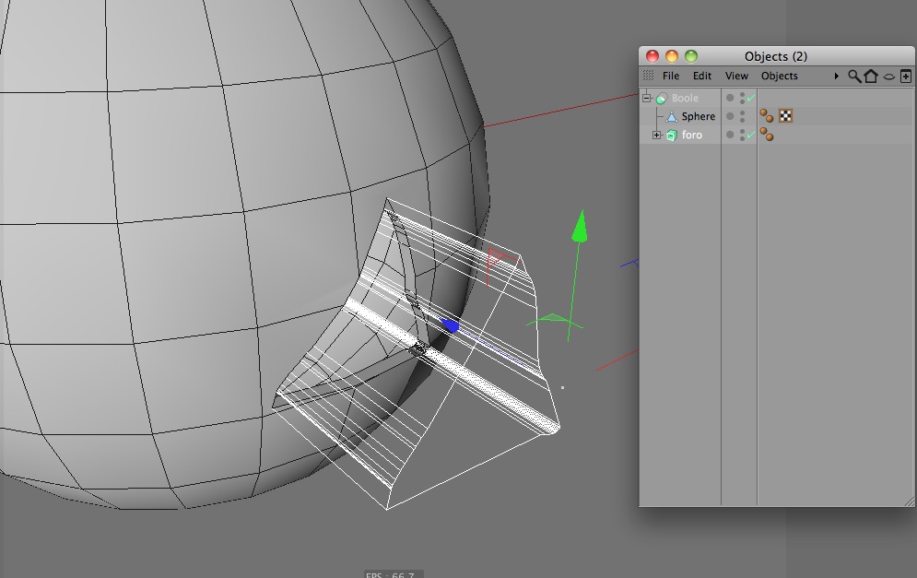Toggle the green enable checkmark for Boole
917x578 pixels.
[751, 98]
